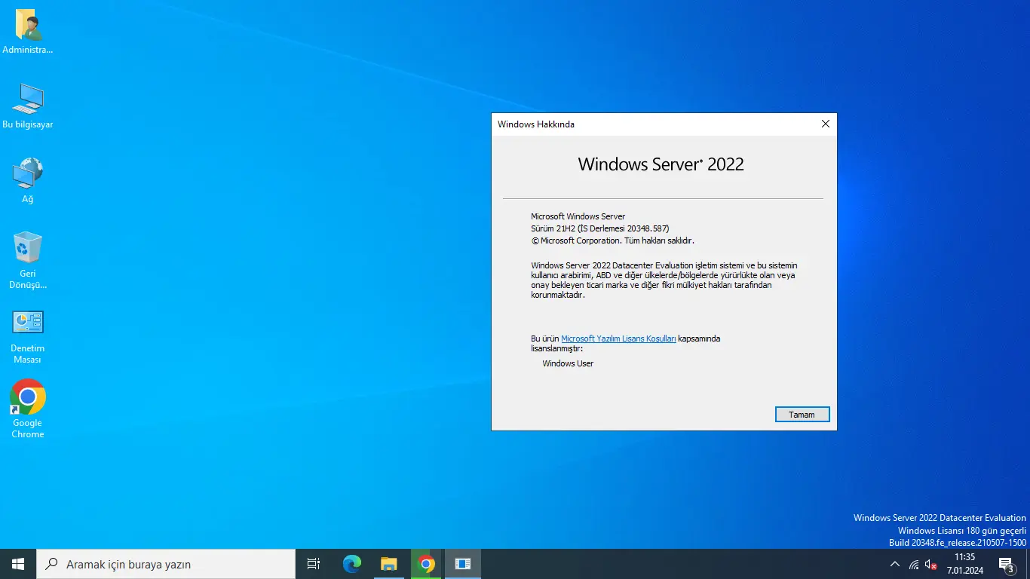Select the Bu bilgisayar desktop icon
Screen dimensions: 1030x579
(x=28, y=106)
